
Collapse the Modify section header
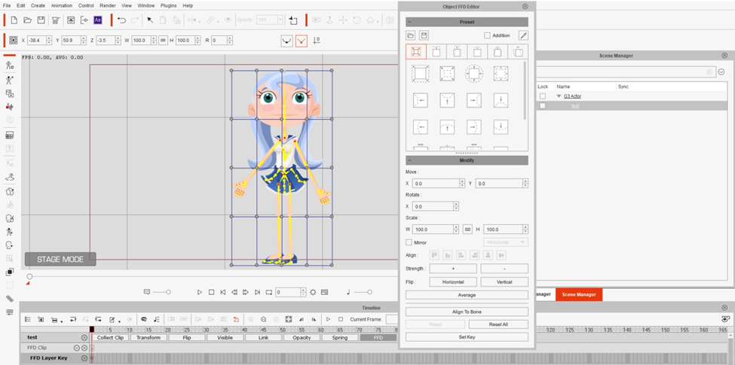(410, 160)
